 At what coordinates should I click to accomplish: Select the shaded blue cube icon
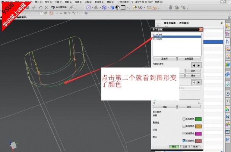pyautogui.click(x=112, y=7)
